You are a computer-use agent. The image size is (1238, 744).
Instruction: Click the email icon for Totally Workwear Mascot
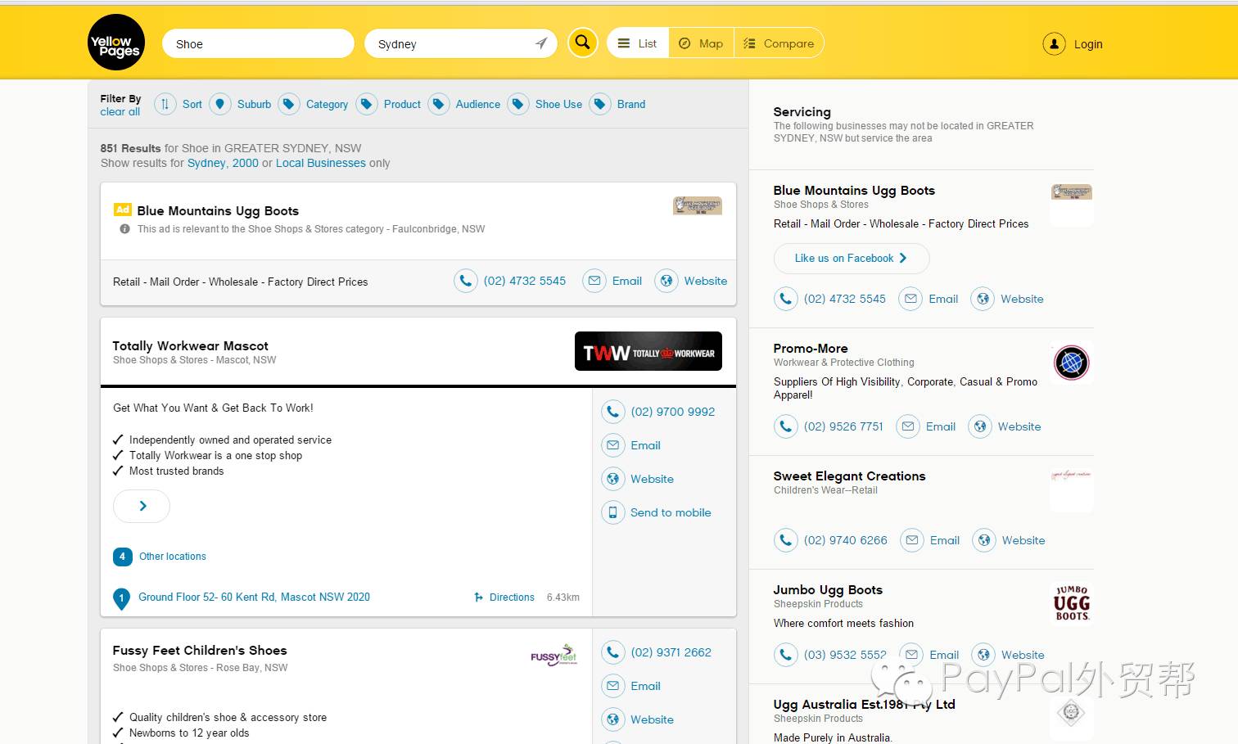[612, 445]
